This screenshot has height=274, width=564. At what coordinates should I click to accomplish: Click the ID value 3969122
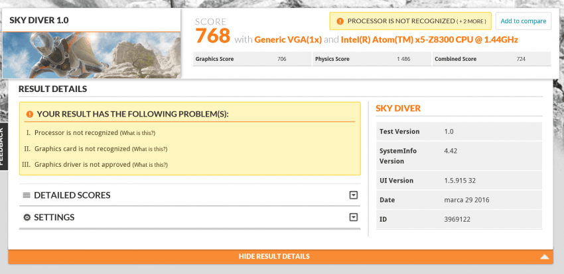(x=457, y=219)
